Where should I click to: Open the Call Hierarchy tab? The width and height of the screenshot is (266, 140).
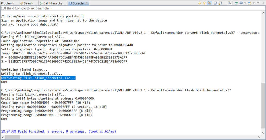click(53, 3)
